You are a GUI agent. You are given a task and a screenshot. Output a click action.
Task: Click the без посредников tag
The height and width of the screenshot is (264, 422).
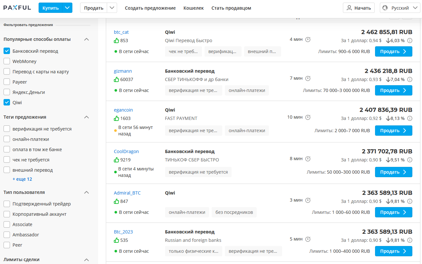(234, 212)
